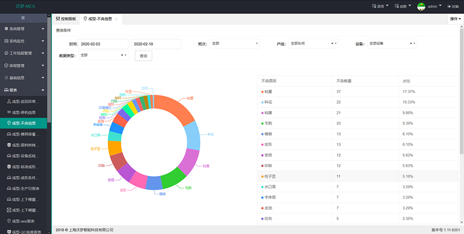The image size is (464, 234).
Task: Switch to the 控制面板 tab
Action: coord(66,19)
